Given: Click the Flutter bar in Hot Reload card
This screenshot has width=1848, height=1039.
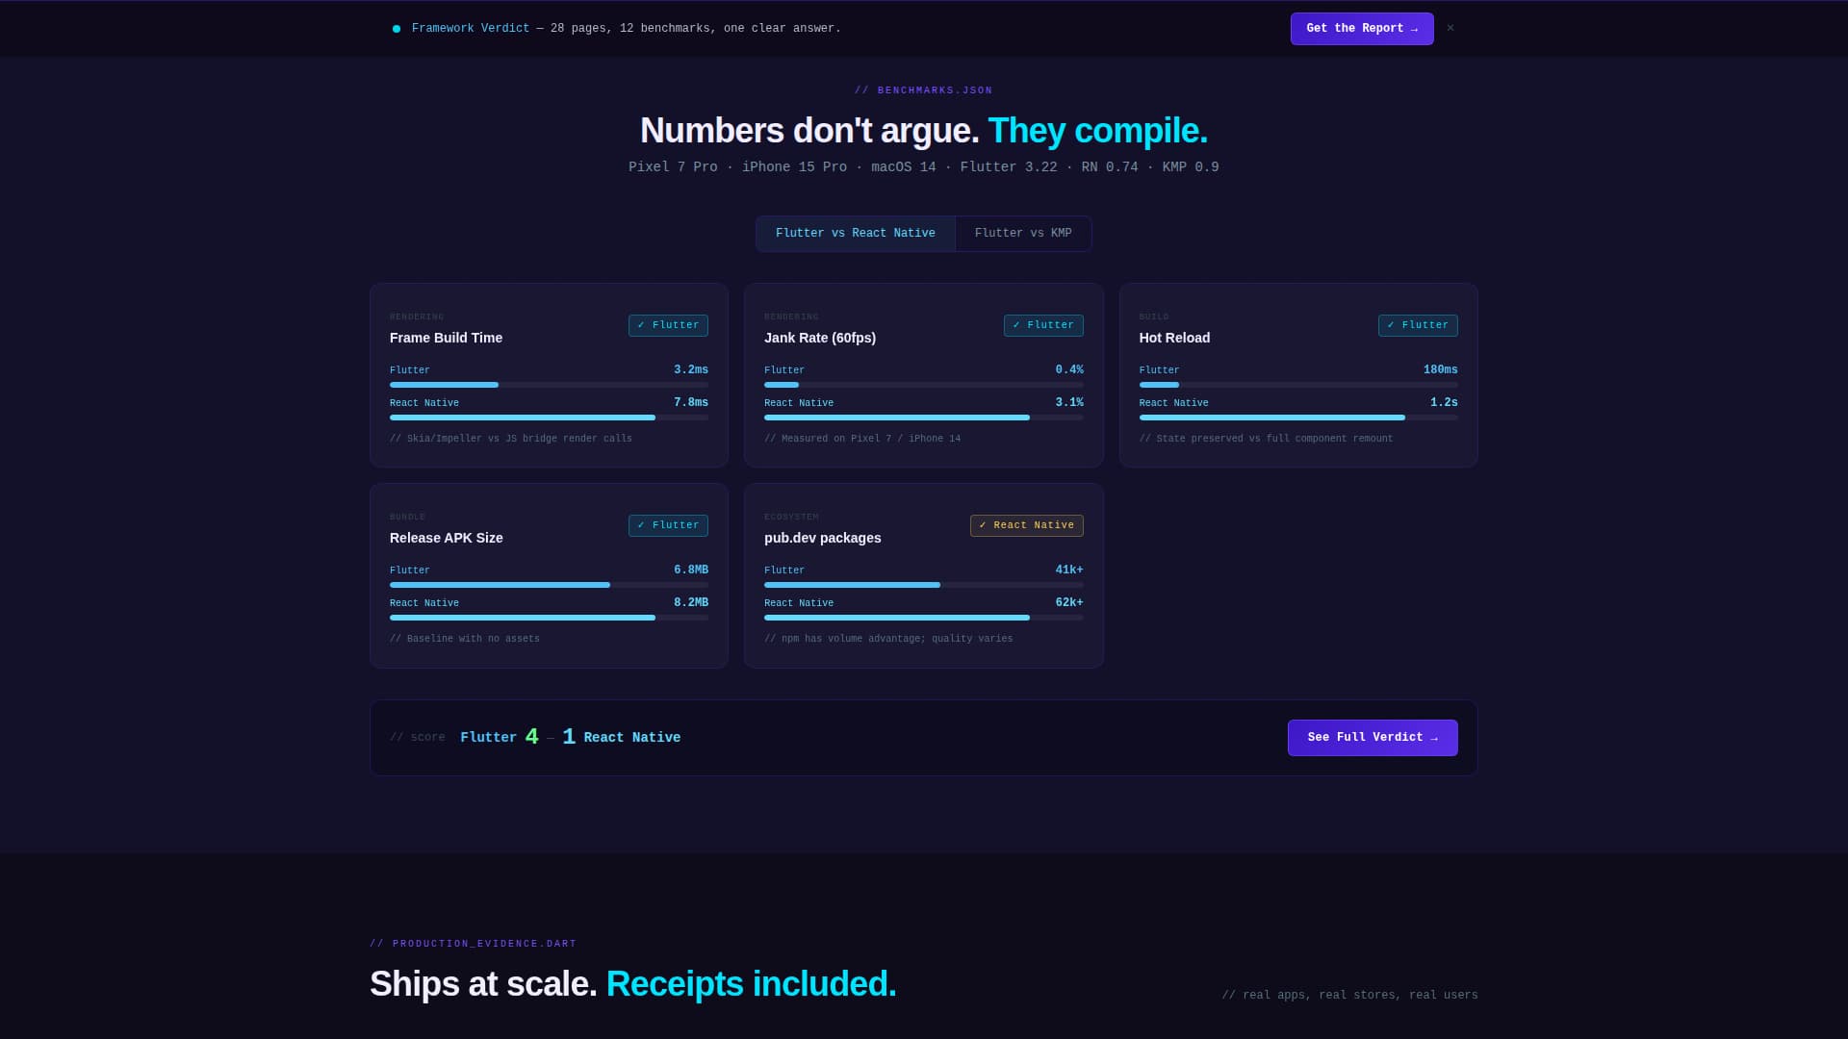Looking at the screenshot, I should [x=1298, y=385].
